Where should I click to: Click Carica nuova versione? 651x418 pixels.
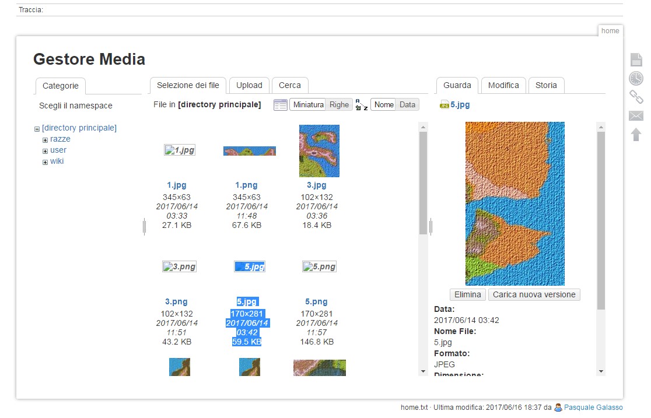tap(534, 294)
